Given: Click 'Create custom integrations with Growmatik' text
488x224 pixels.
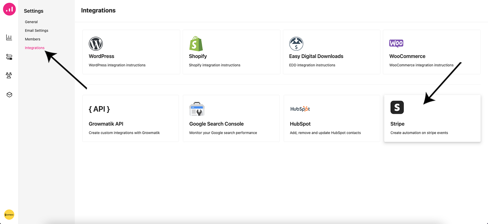Looking at the screenshot, I should 124,133.
